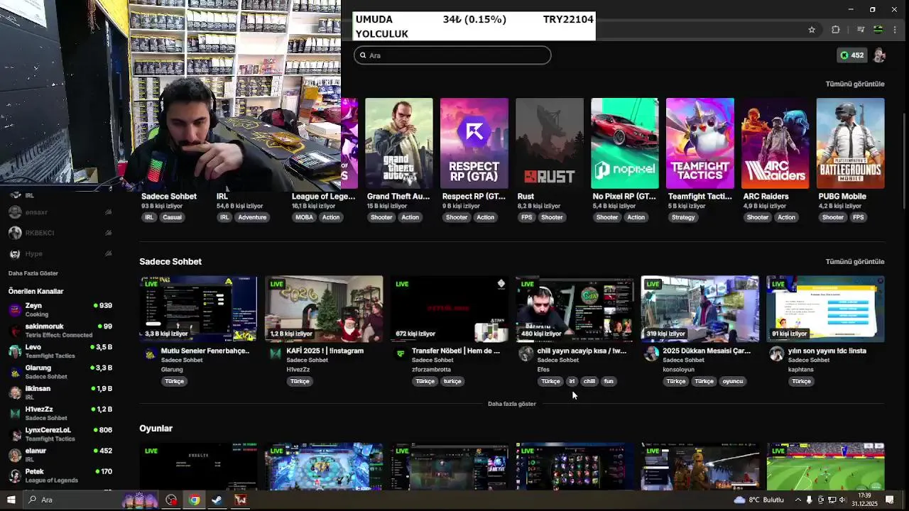Viewport: 909px width, 511px height.
Task: Click the oyuncu tag on konsoloyun stream
Action: point(732,381)
